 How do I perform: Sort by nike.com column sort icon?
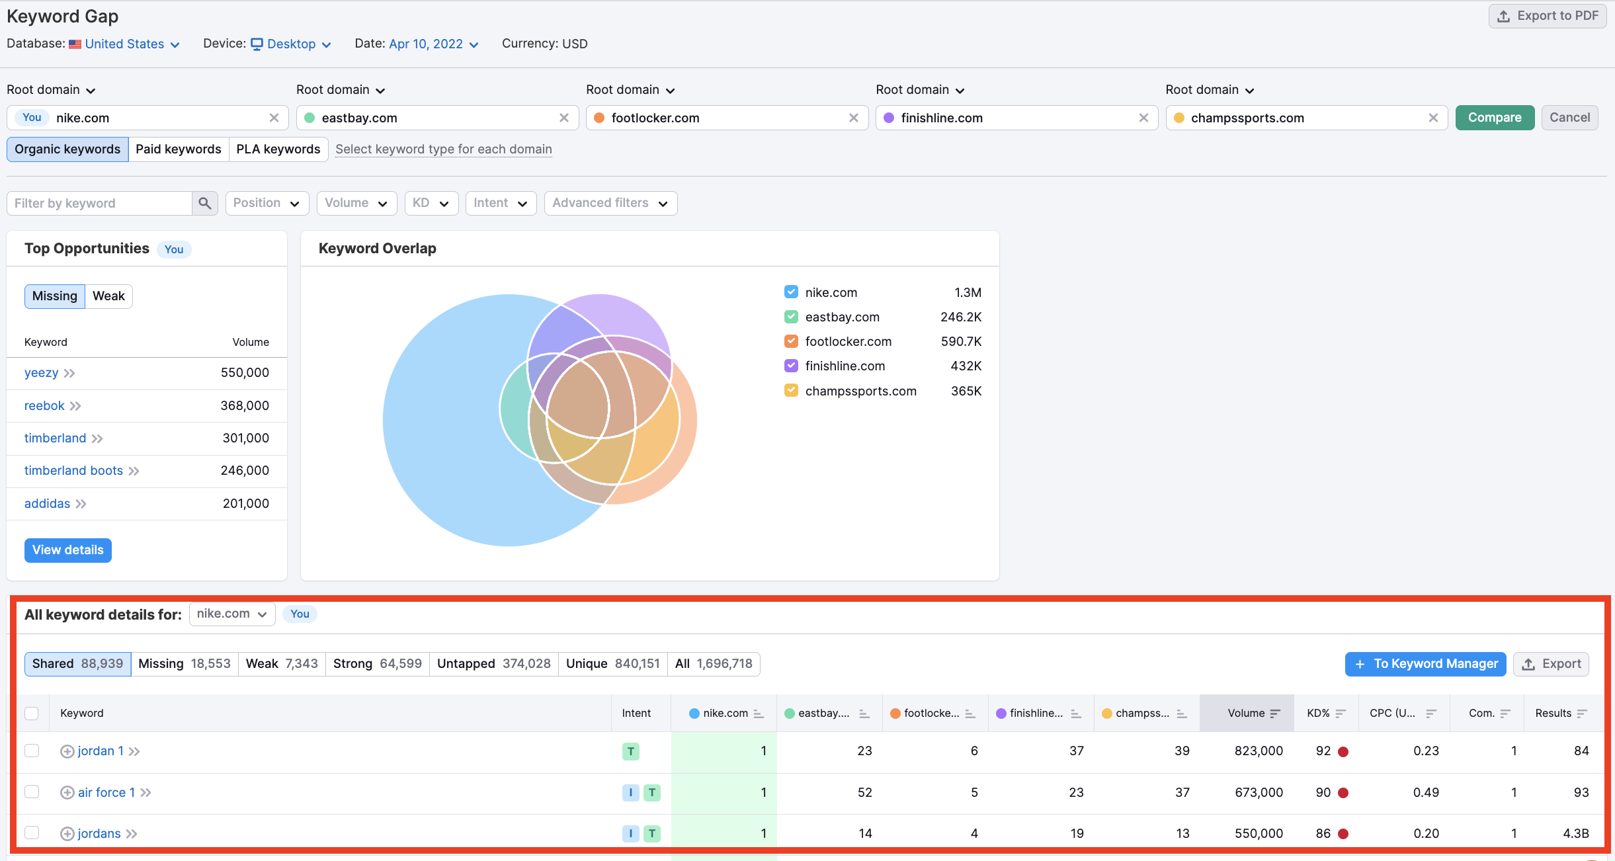point(759,714)
